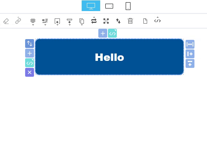The image size is (207, 152).
Task: Click the full-width stretch icon right of block
Action: pyautogui.click(x=190, y=44)
